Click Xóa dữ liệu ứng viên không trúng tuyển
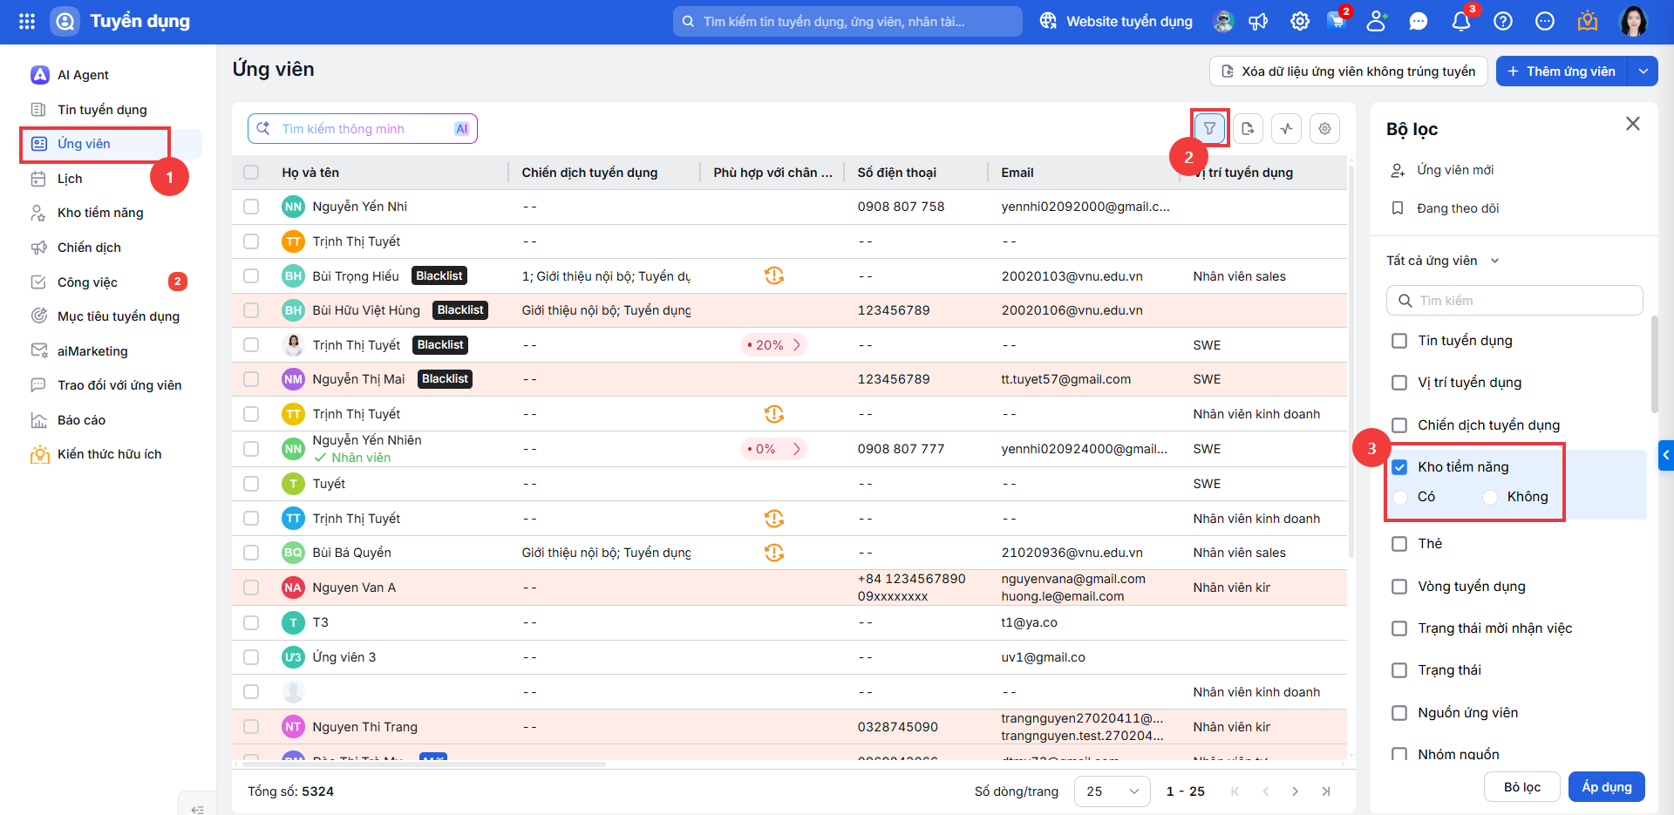The image size is (1674, 815). pos(1349,71)
